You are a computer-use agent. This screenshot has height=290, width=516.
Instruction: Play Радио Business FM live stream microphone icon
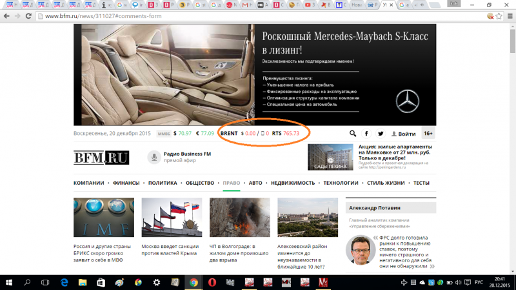pos(154,157)
